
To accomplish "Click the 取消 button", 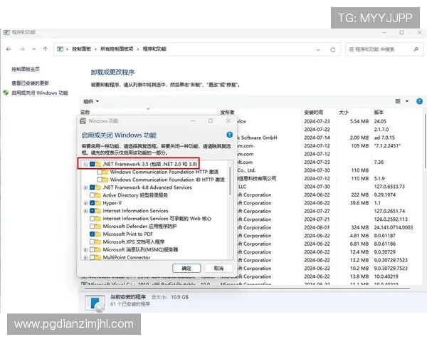I will [218, 269].
